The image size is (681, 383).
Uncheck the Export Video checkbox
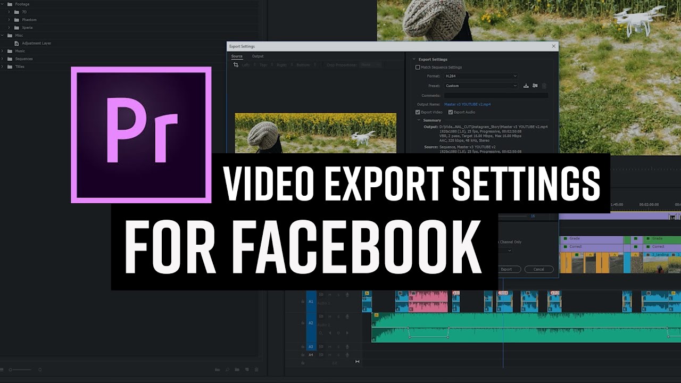click(x=418, y=112)
